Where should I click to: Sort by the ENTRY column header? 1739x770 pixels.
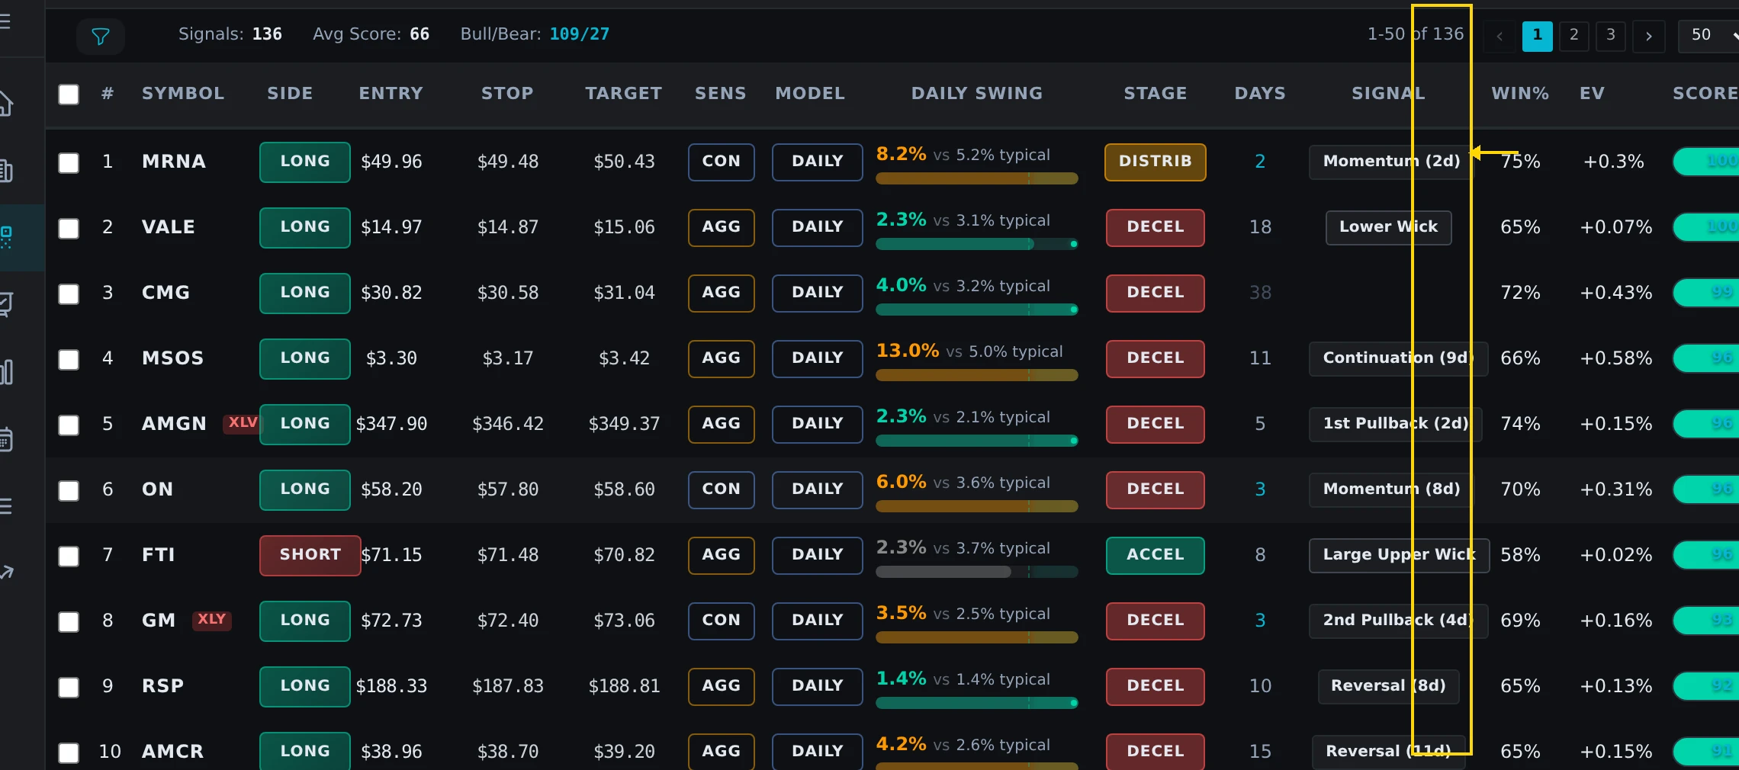click(391, 93)
